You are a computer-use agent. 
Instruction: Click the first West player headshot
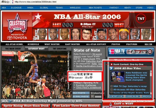(42, 34)
